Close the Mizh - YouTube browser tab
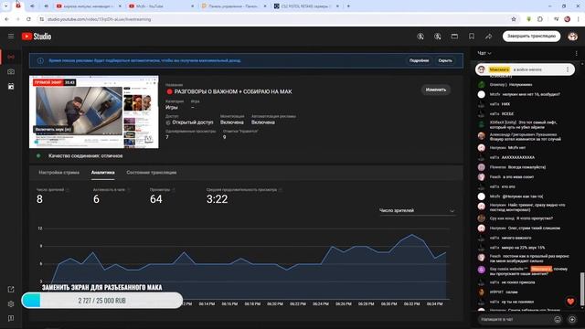This screenshot has height=329, width=585. tap(193, 6)
